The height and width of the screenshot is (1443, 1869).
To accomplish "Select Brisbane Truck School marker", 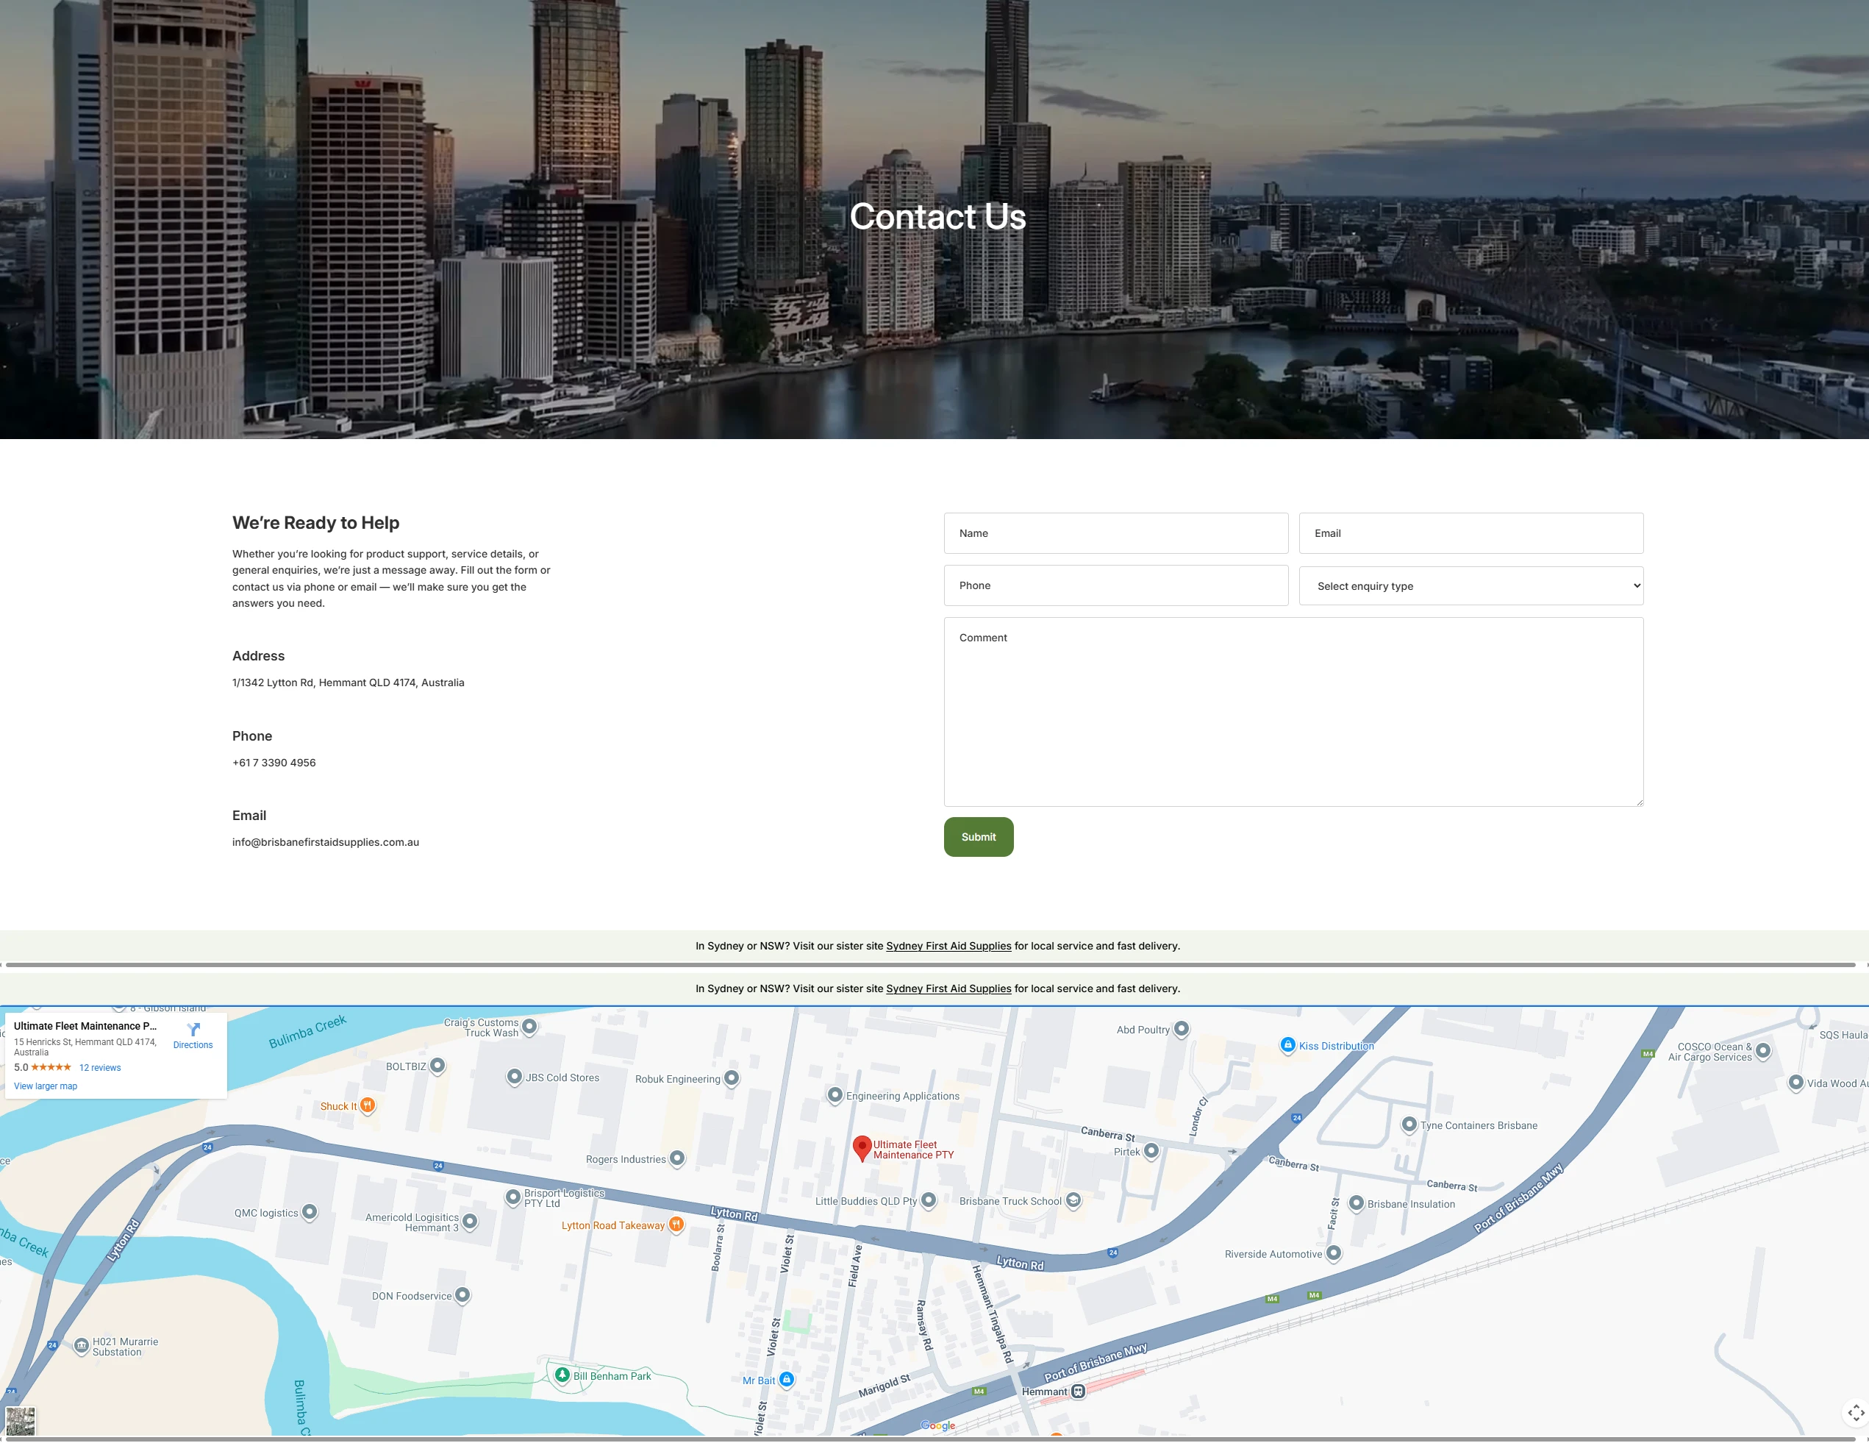I will click(1073, 1200).
